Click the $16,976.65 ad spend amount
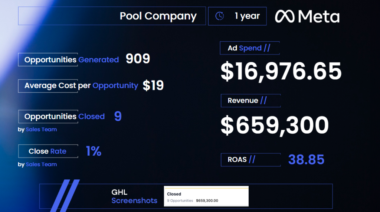The image size is (380, 212). pos(281,72)
